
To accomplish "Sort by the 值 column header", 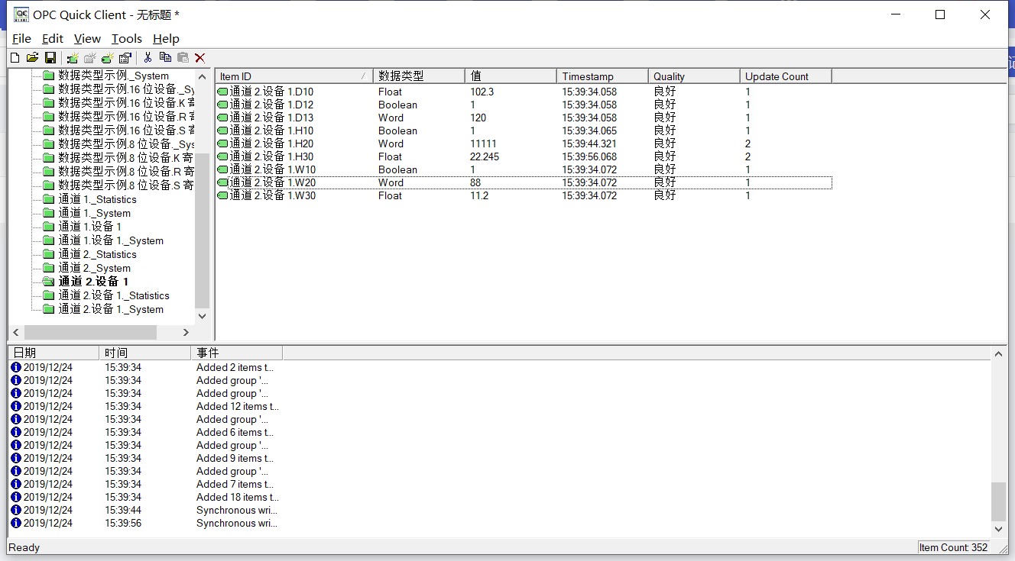I will (511, 76).
